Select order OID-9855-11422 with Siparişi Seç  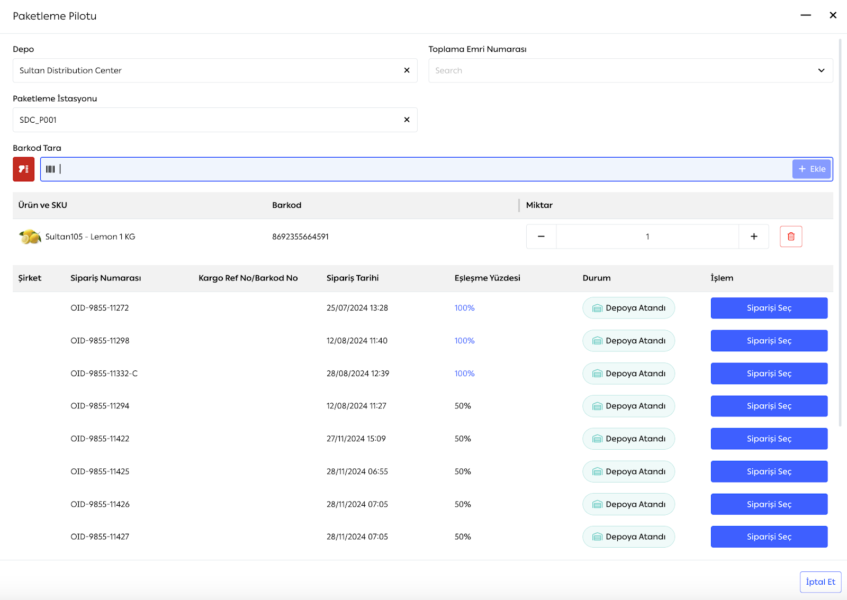point(769,439)
